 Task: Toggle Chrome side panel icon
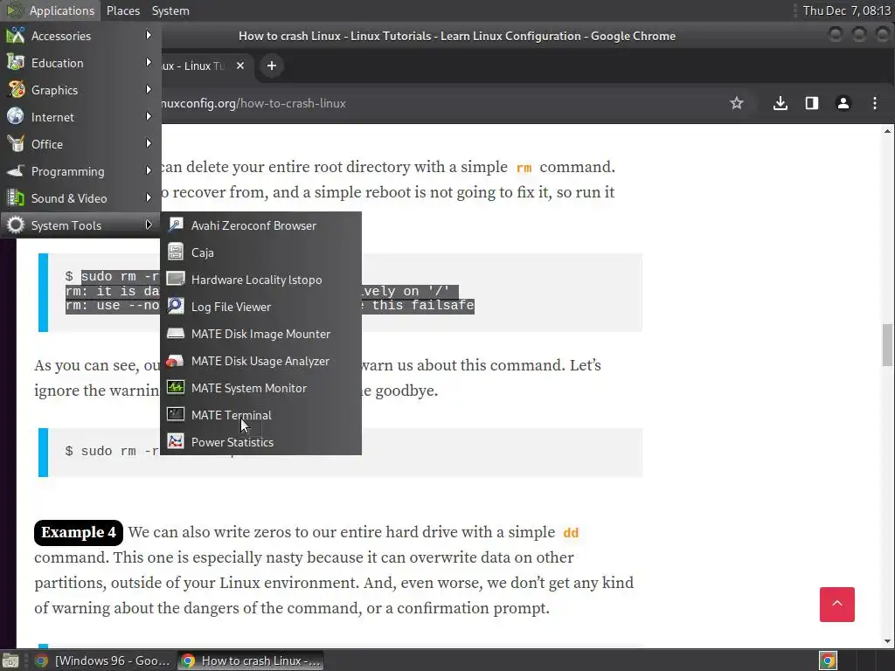point(812,103)
